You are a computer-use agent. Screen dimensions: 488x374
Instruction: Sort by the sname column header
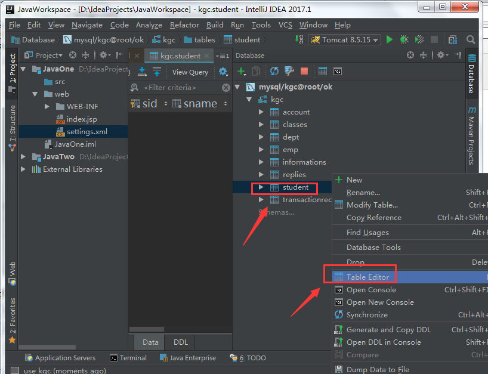coord(199,104)
